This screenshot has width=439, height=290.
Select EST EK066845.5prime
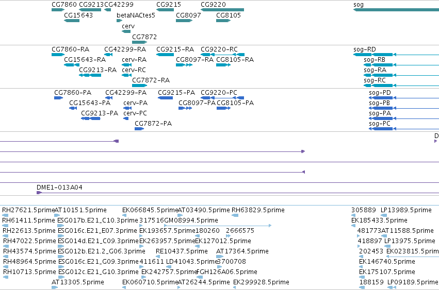(x=125, y=215)
